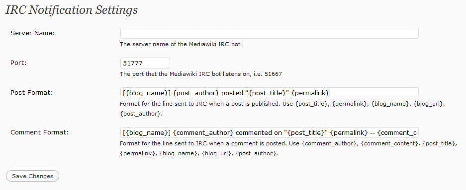Screen dimensions: 466x190
Task: Focus the Port field showing 51777
Action: point(145,63)
